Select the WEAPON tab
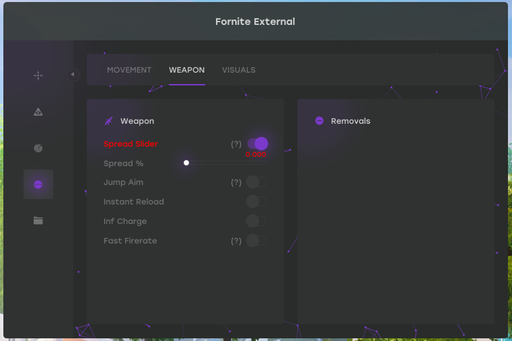 187,70
